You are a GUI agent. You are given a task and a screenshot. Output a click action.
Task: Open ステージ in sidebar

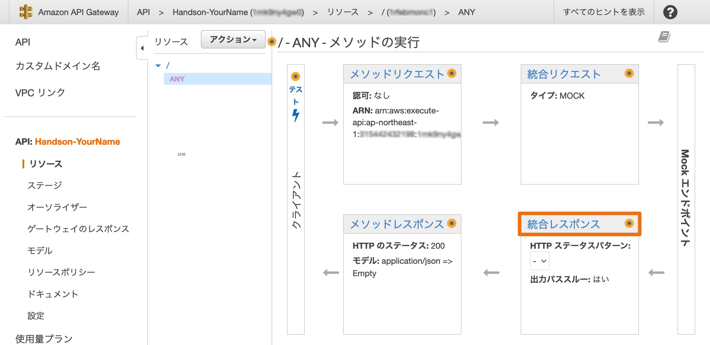[45, 185]
